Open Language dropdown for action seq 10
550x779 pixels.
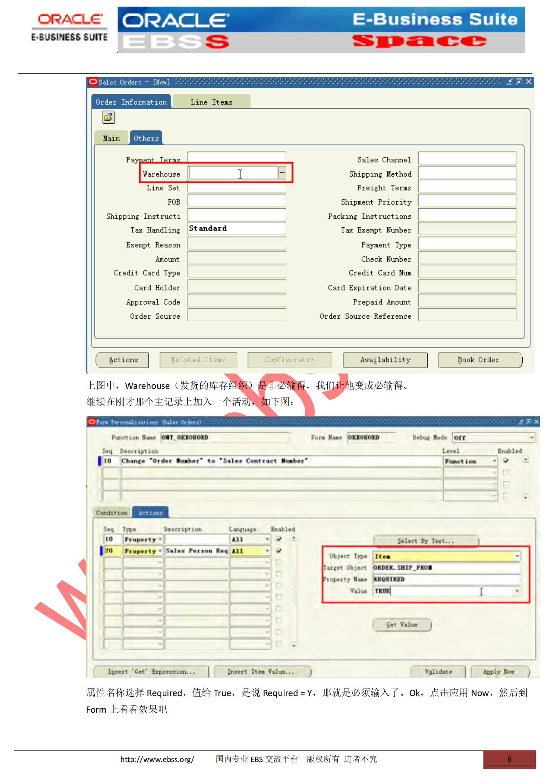coord(267,539)
